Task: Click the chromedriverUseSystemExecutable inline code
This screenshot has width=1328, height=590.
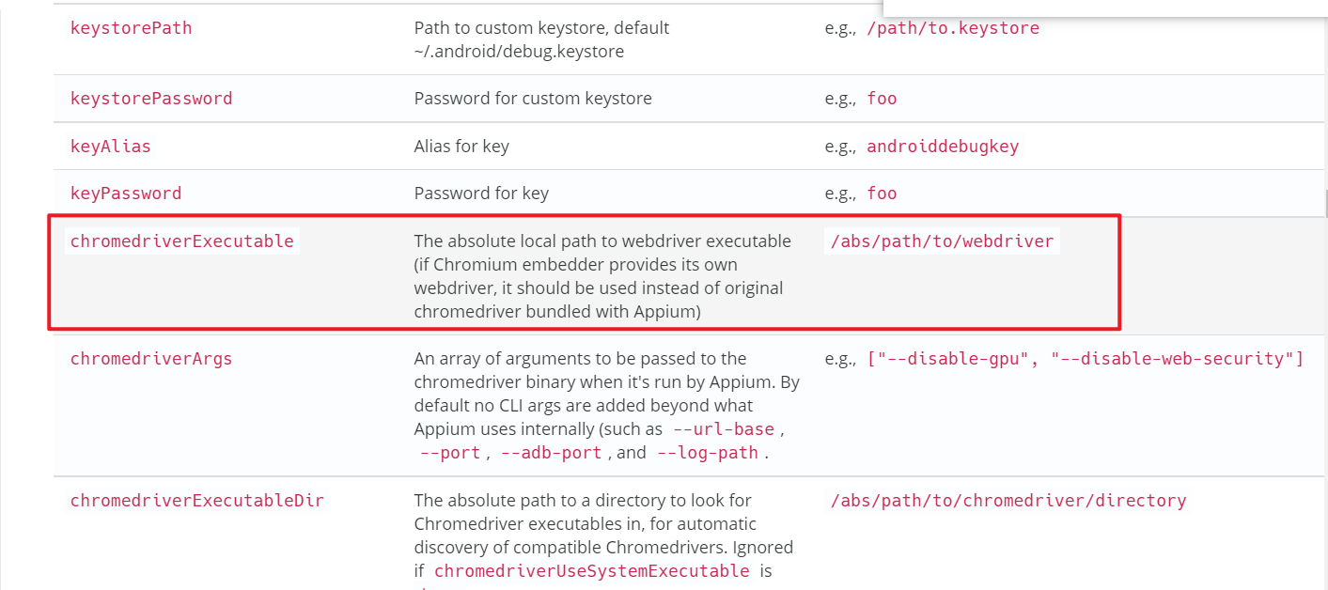Action: (x=592, y=571)
